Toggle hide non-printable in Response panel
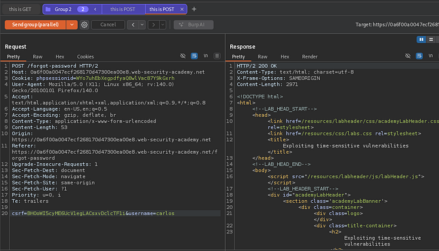This screenshot has height=251, width=439. [408, 56]
